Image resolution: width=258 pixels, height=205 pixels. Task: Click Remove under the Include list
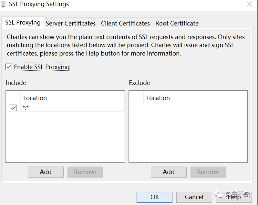pos(85,172)
